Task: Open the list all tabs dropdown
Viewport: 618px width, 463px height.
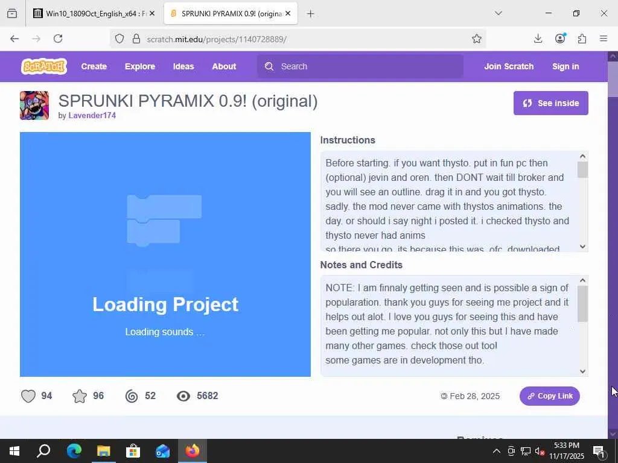Action: click(x=498, y=13)
